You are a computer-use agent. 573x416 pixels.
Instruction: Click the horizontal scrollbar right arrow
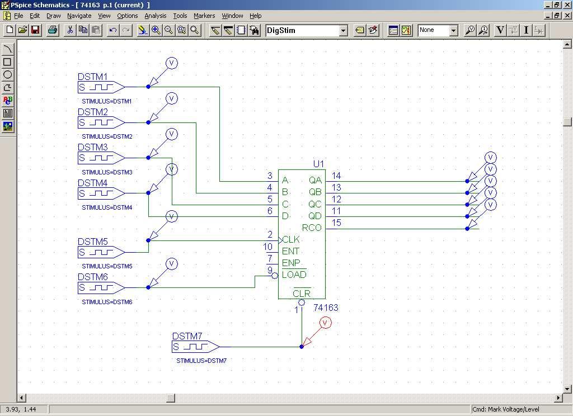[559, 398]
